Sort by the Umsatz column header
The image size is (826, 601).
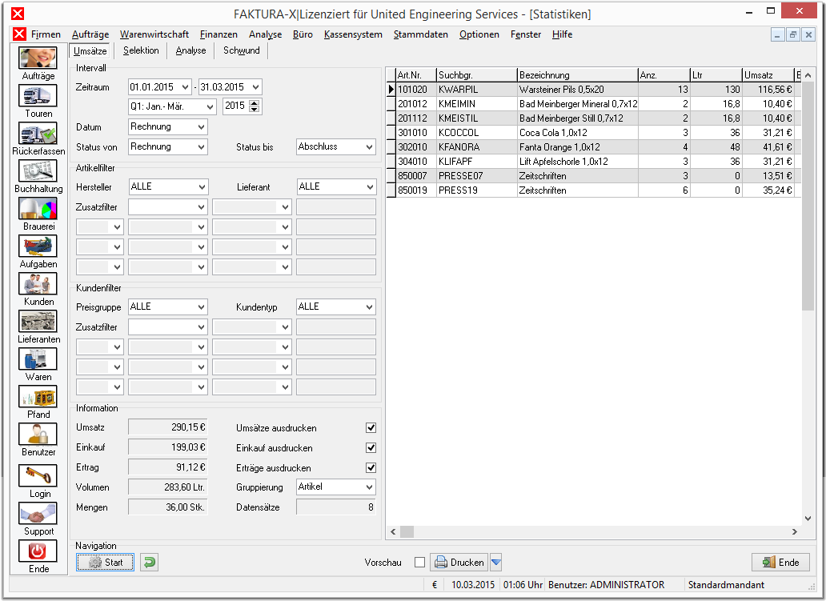(x=768, y=74)
